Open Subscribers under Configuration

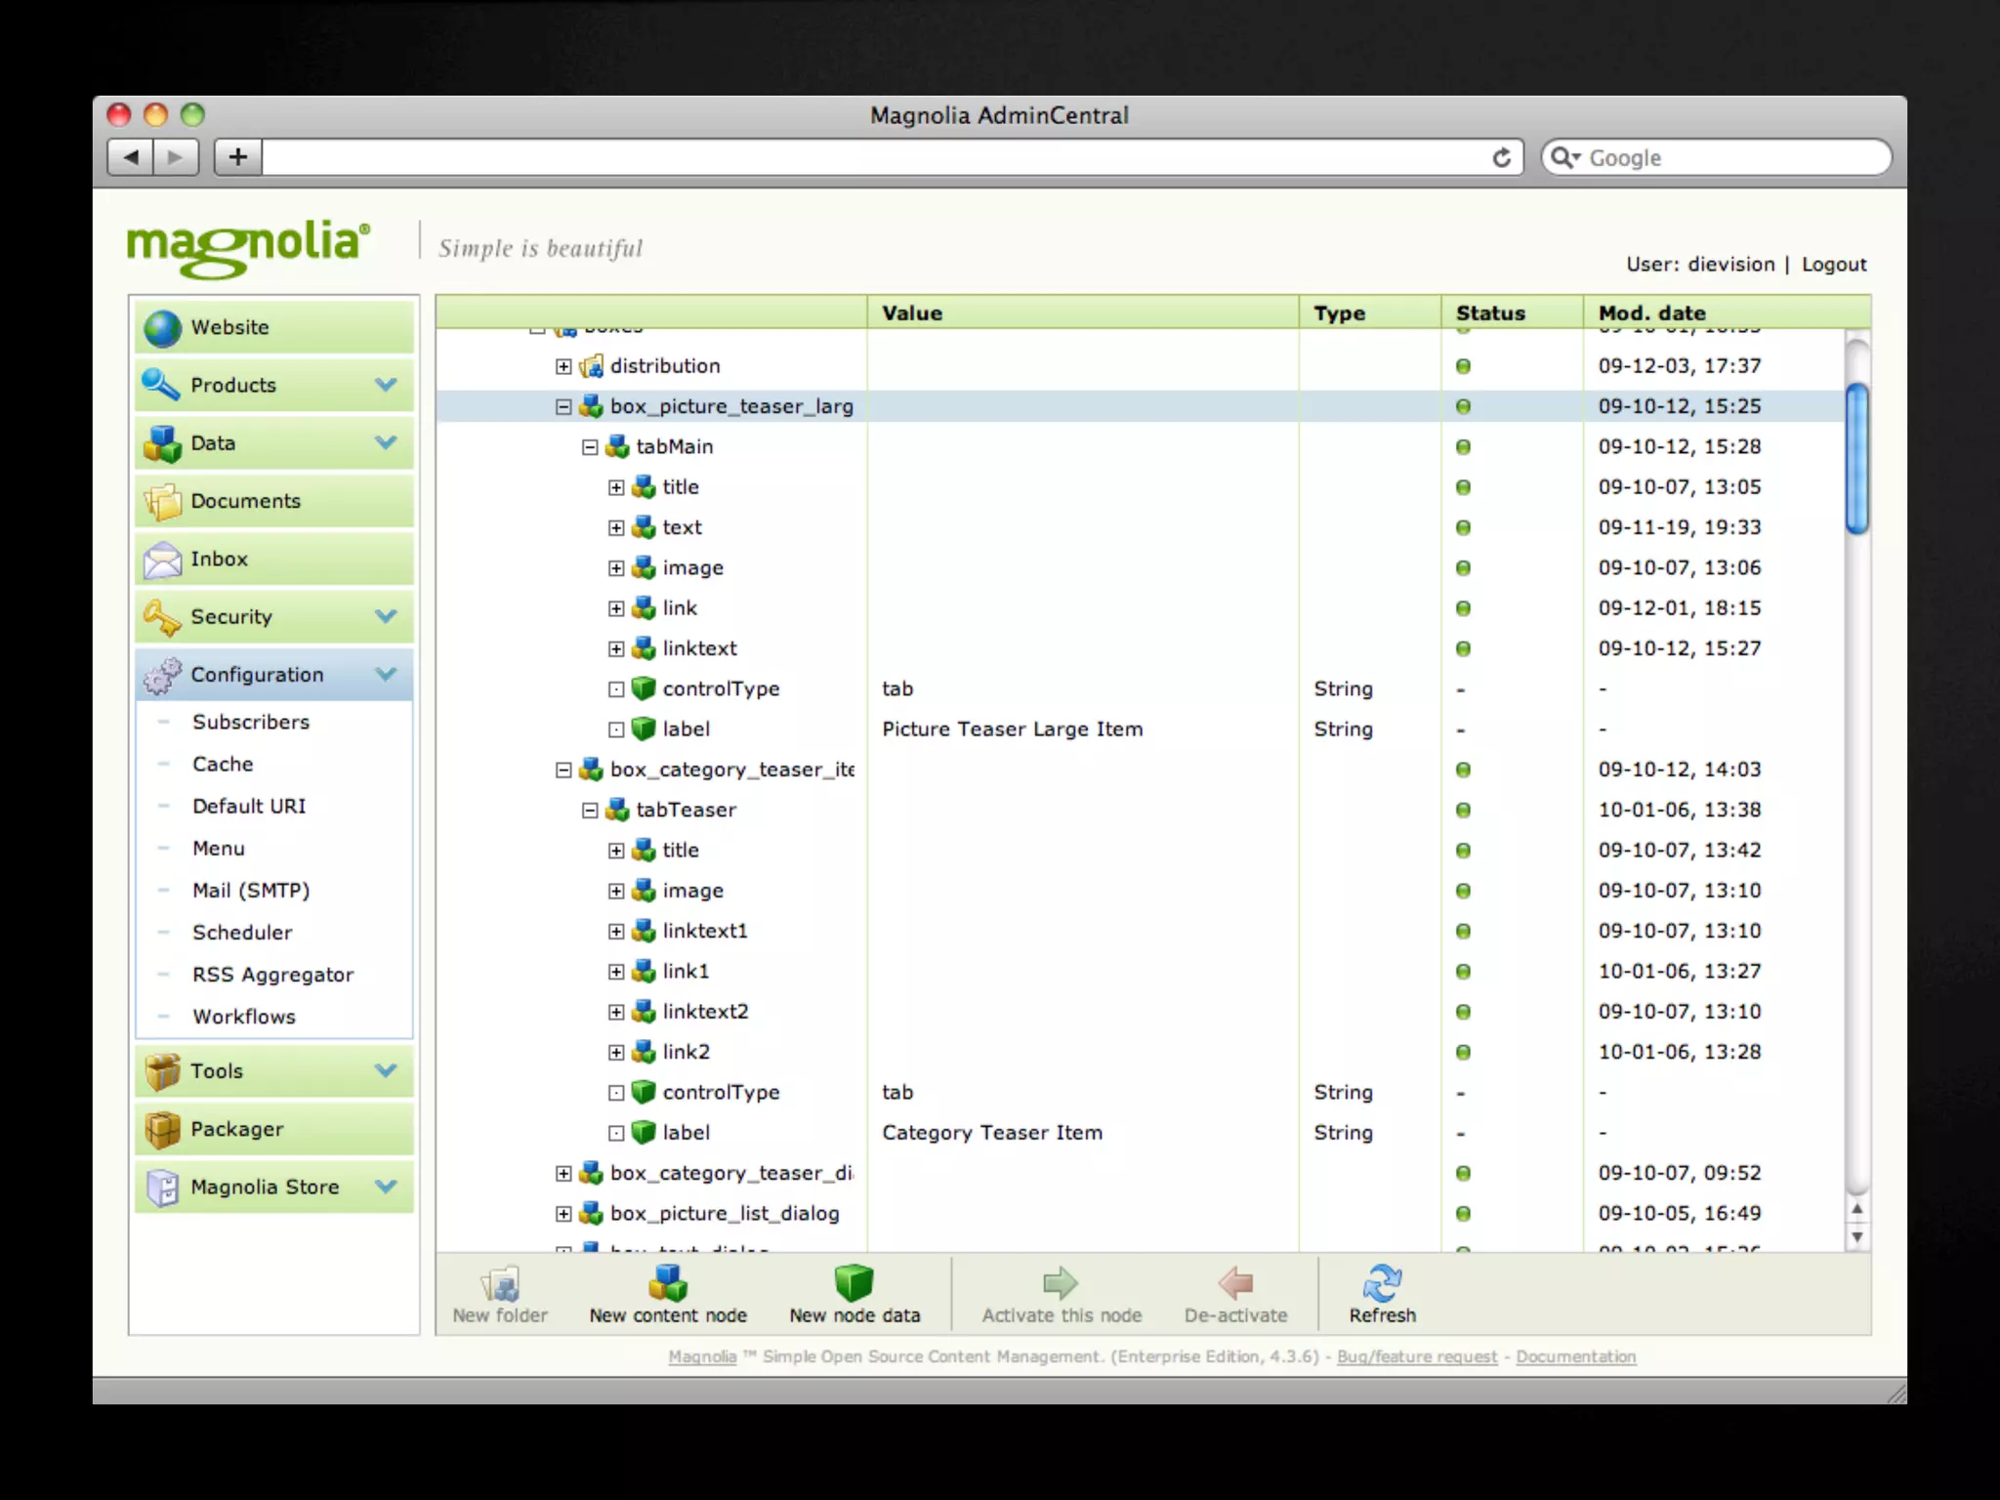251,722
